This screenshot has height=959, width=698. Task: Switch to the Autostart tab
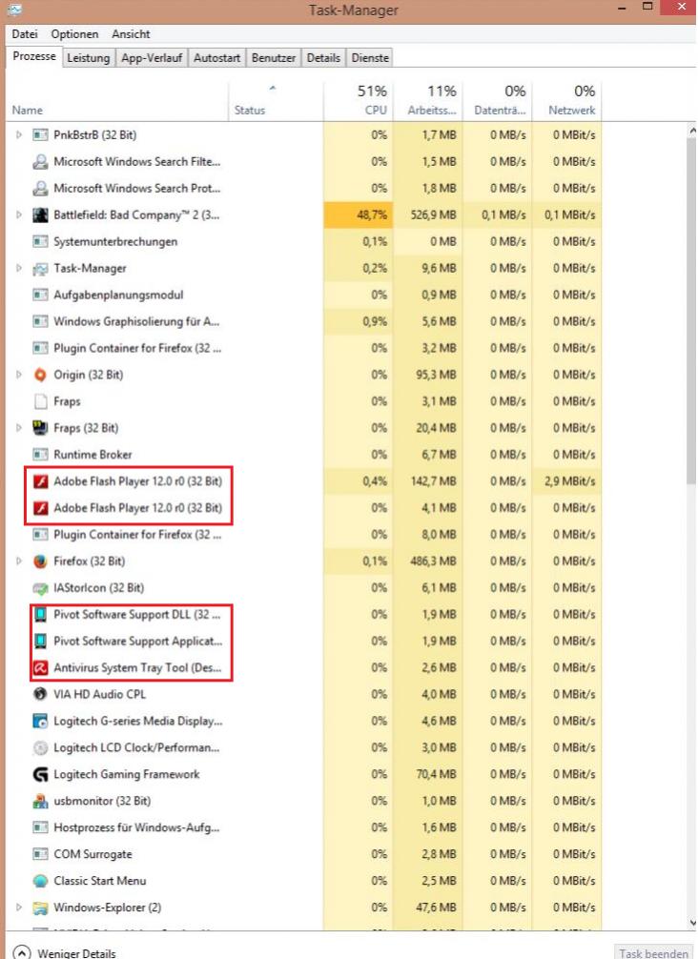point(216,58)
